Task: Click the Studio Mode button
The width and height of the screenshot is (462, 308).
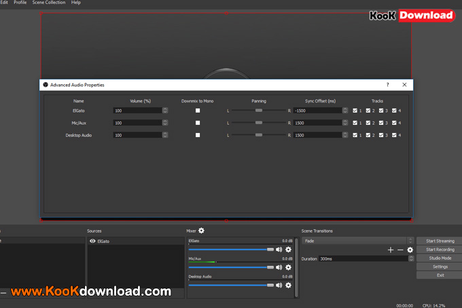Action: tap(440, 258)
